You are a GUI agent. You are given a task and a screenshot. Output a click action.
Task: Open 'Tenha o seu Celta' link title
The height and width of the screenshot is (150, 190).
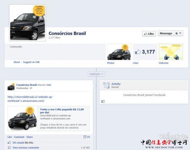click(x=62, y=111)
